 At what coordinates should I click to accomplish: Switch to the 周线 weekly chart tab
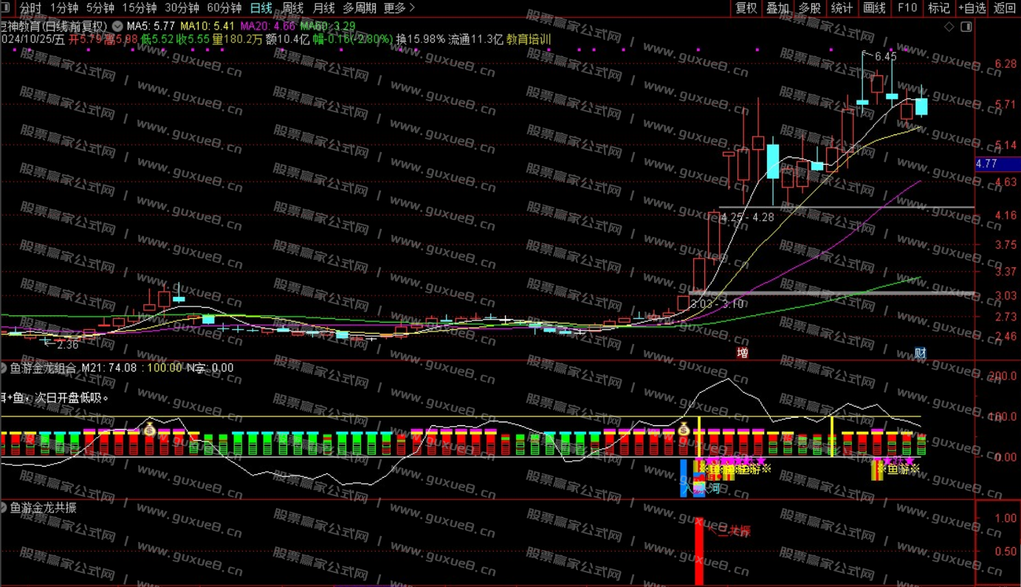293,8
